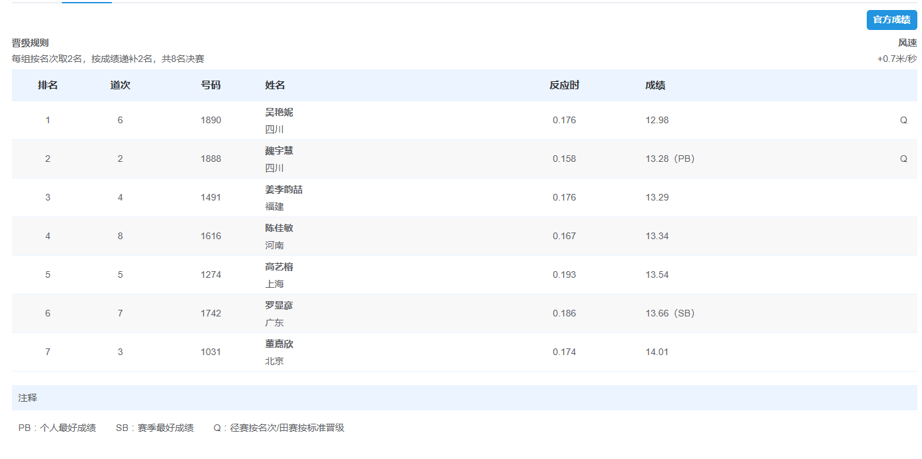Click on athlete name 董嘉欣
The height and width of the screenshot is (459, 922).
[x=279, y=344]
